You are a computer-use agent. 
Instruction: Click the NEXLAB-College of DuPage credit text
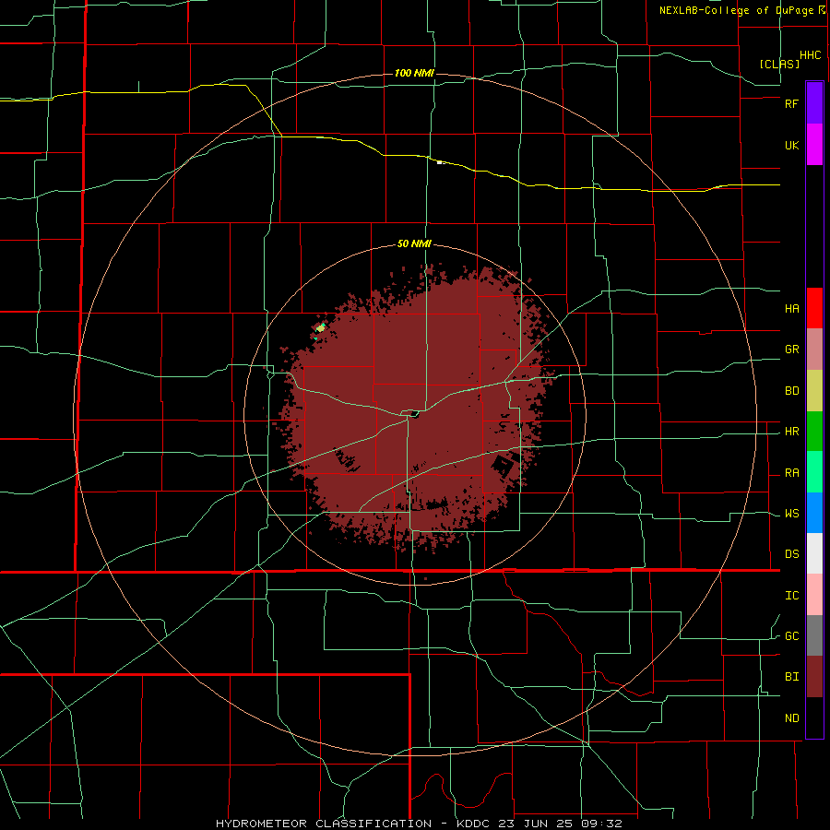click(736, 10)
